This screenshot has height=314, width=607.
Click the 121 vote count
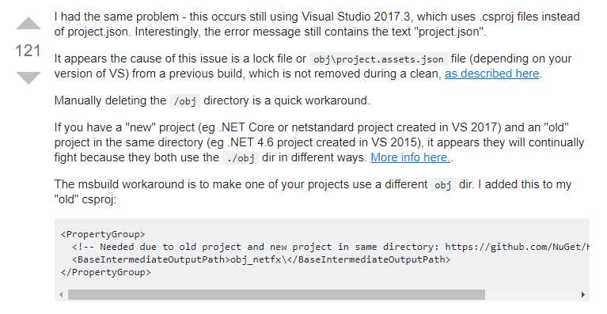click(28, 51)
